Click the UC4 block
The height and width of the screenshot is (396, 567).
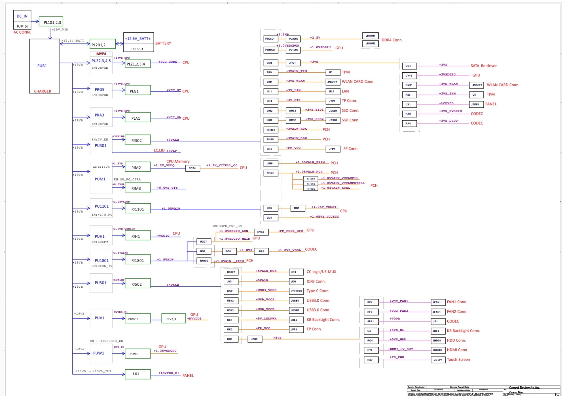coord(270,218)
